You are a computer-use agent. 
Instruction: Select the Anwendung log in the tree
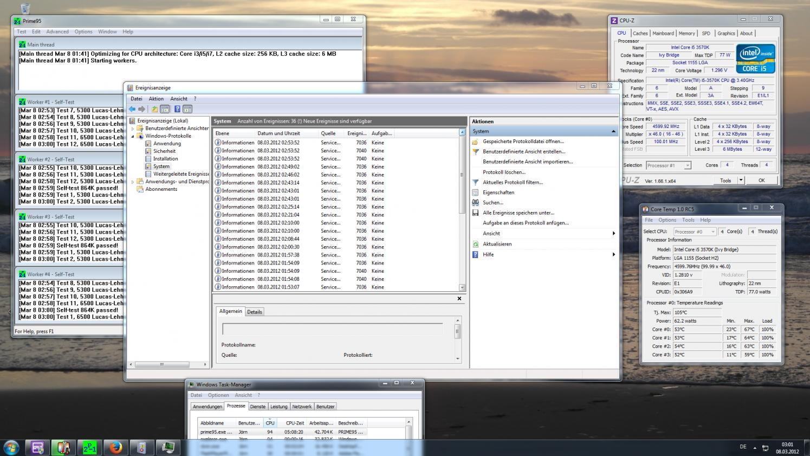[167, 144]
